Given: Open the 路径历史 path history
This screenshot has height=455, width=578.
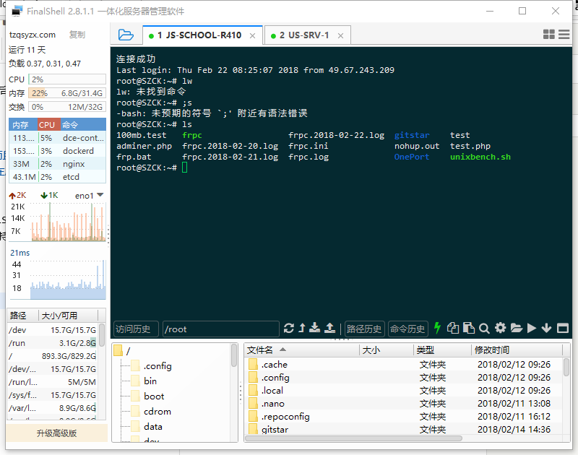Looking at the screenshot, I should (x=364, y=329).
